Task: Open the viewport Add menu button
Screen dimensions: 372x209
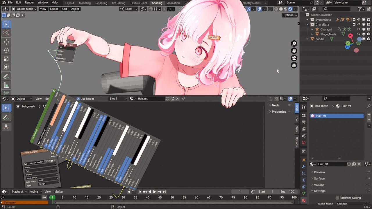Action: click(64, 9)
